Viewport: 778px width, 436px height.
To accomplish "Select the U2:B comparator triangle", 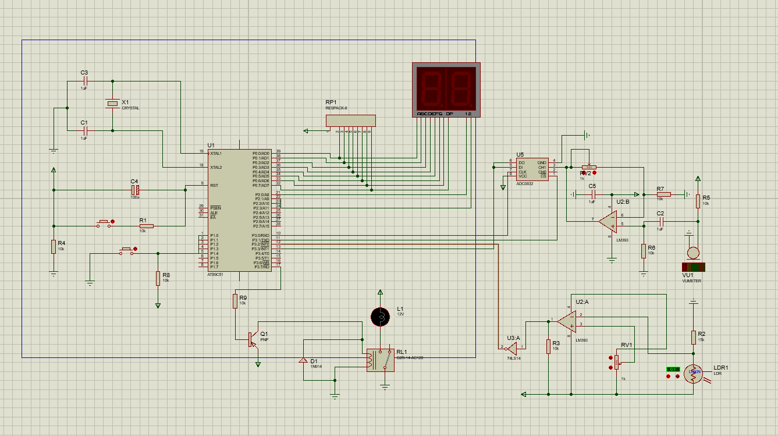I will pos(608,221).
